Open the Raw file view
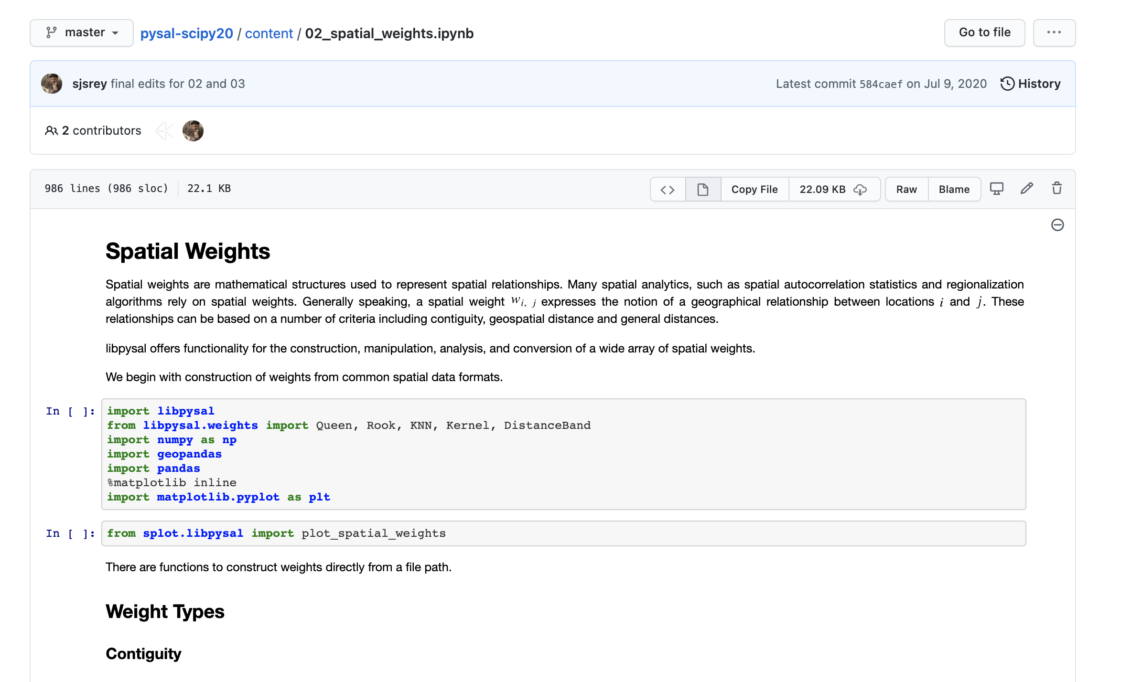Image resolution: width=1121 pixels, height=682 pixels. [x=906, y=190]
